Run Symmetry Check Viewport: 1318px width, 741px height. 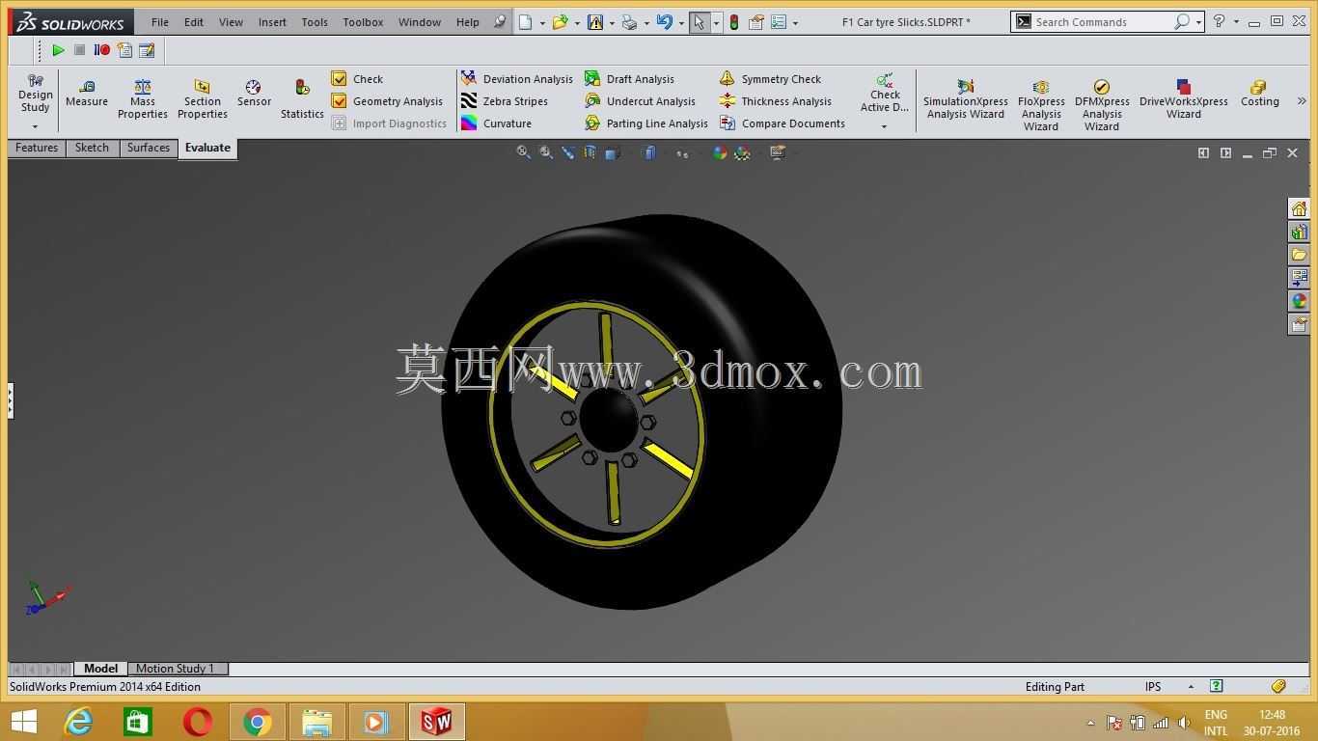pos(770,79)
